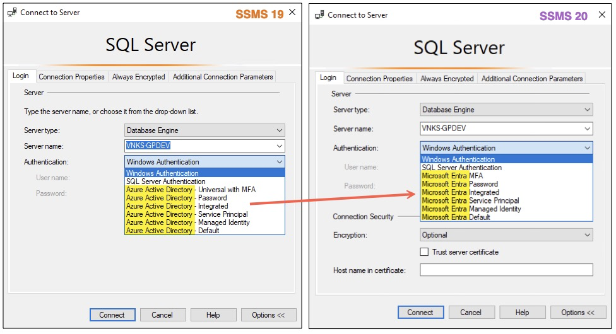The height and width of the screenshot is (334, 616).
Task: Click Help button in SSMS 19 window
Action: (213, 314)
